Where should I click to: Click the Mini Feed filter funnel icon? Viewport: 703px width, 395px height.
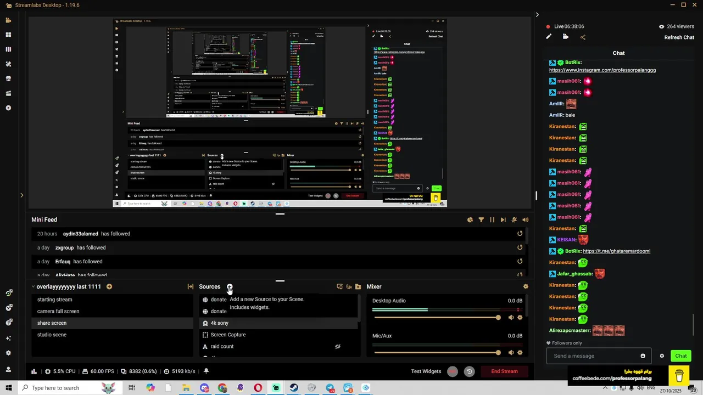[x=481, y=220]
